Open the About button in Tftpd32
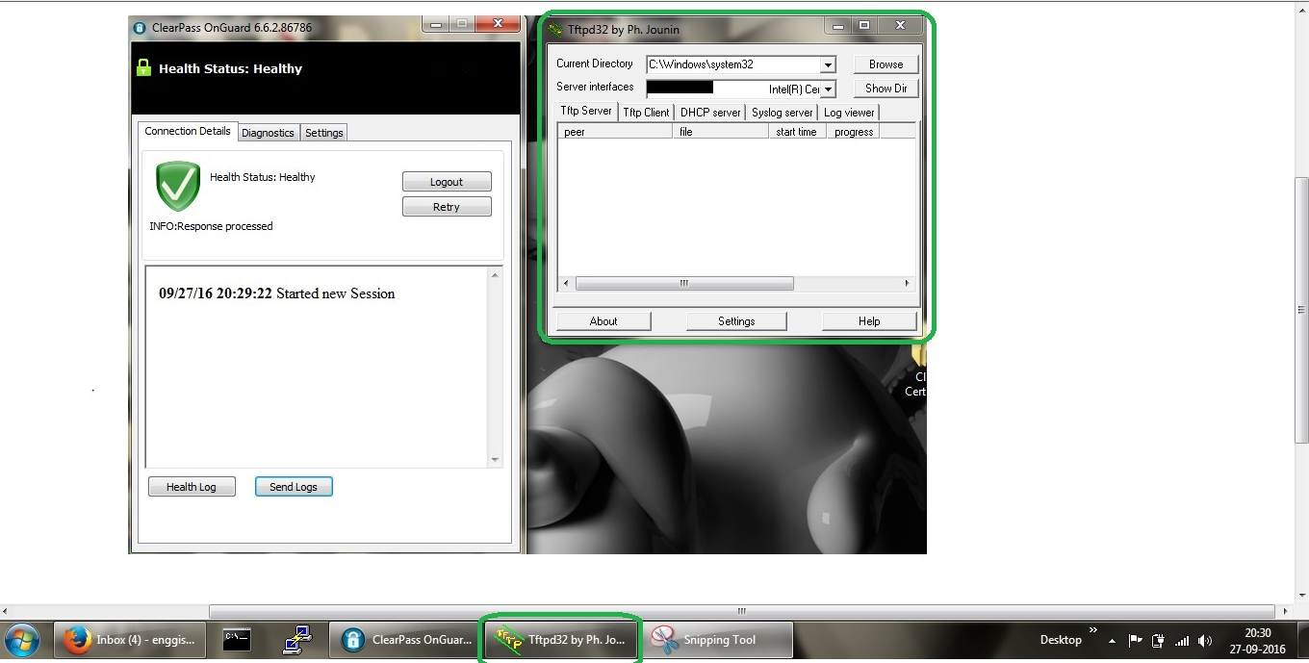The width and height of the screenshot is (1309, 663). [x=603, y=321]
